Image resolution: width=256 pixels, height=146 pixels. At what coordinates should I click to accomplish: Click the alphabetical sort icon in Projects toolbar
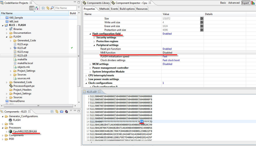(x=37, y=8)
